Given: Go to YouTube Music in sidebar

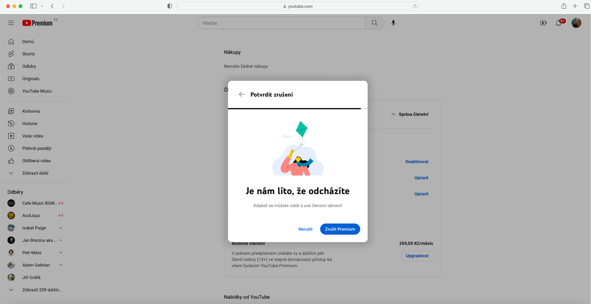Looking at the screenshot, I should coord(37,91).
